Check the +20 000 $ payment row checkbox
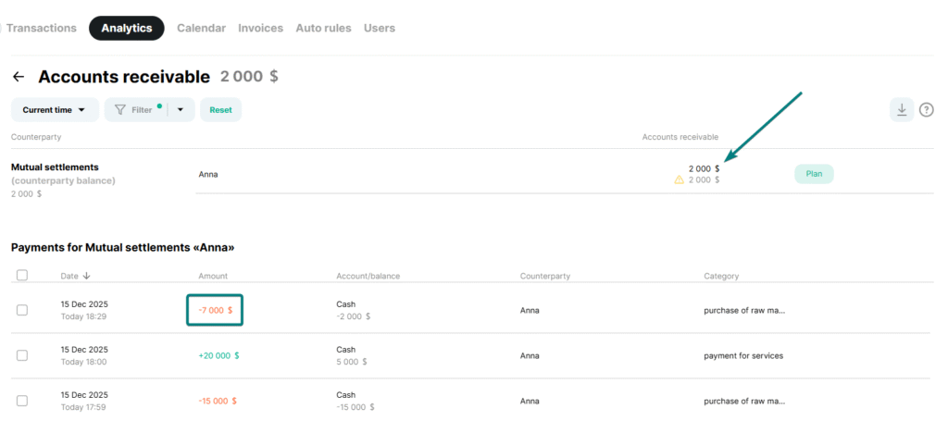The height and width of the screenshot is (421, 948). click(22, 355)
